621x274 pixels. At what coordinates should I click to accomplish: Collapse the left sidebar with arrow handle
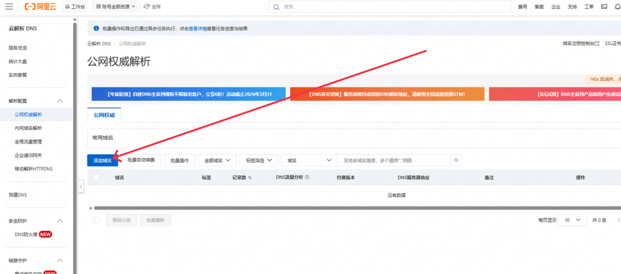(80, 187)
